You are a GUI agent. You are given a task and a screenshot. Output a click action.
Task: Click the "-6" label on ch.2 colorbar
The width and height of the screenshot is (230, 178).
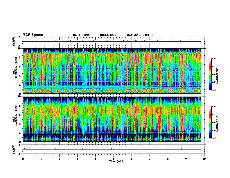[214, 107]
